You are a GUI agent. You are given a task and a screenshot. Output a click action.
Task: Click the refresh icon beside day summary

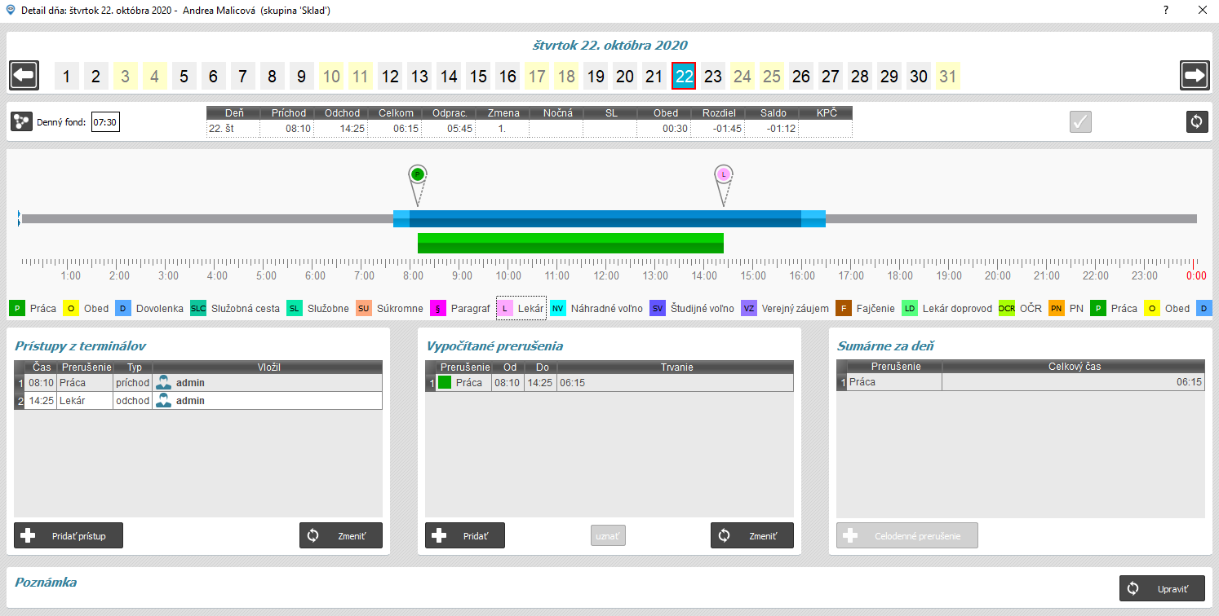[x=1197, y=121]
